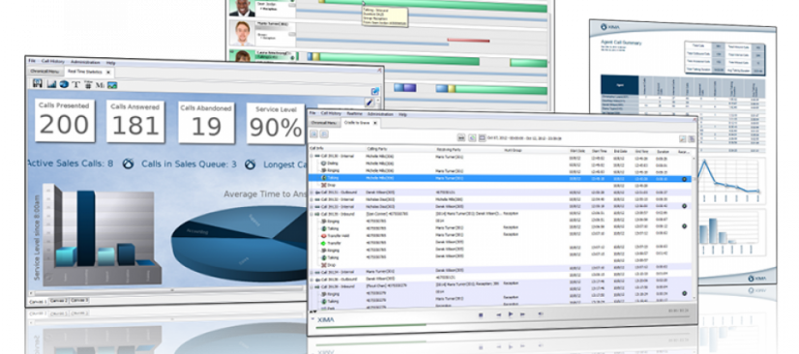The height and width of the screenshot is (354, 799).
Task: Select the Real Time Statistics tab
Action: 84,73
